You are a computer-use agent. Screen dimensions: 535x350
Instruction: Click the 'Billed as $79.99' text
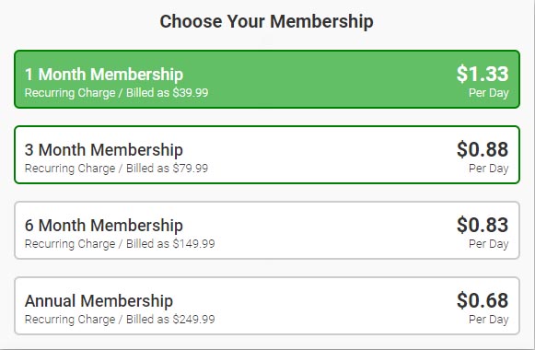click(x=168, y=169)
